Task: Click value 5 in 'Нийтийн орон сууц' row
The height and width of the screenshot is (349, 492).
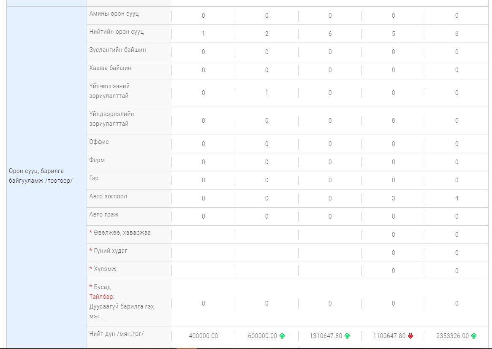Action: tap(393, 34)
